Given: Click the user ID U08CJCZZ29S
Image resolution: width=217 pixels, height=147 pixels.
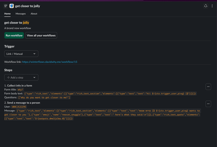Looking at the screenshot, I should point(19,107).
